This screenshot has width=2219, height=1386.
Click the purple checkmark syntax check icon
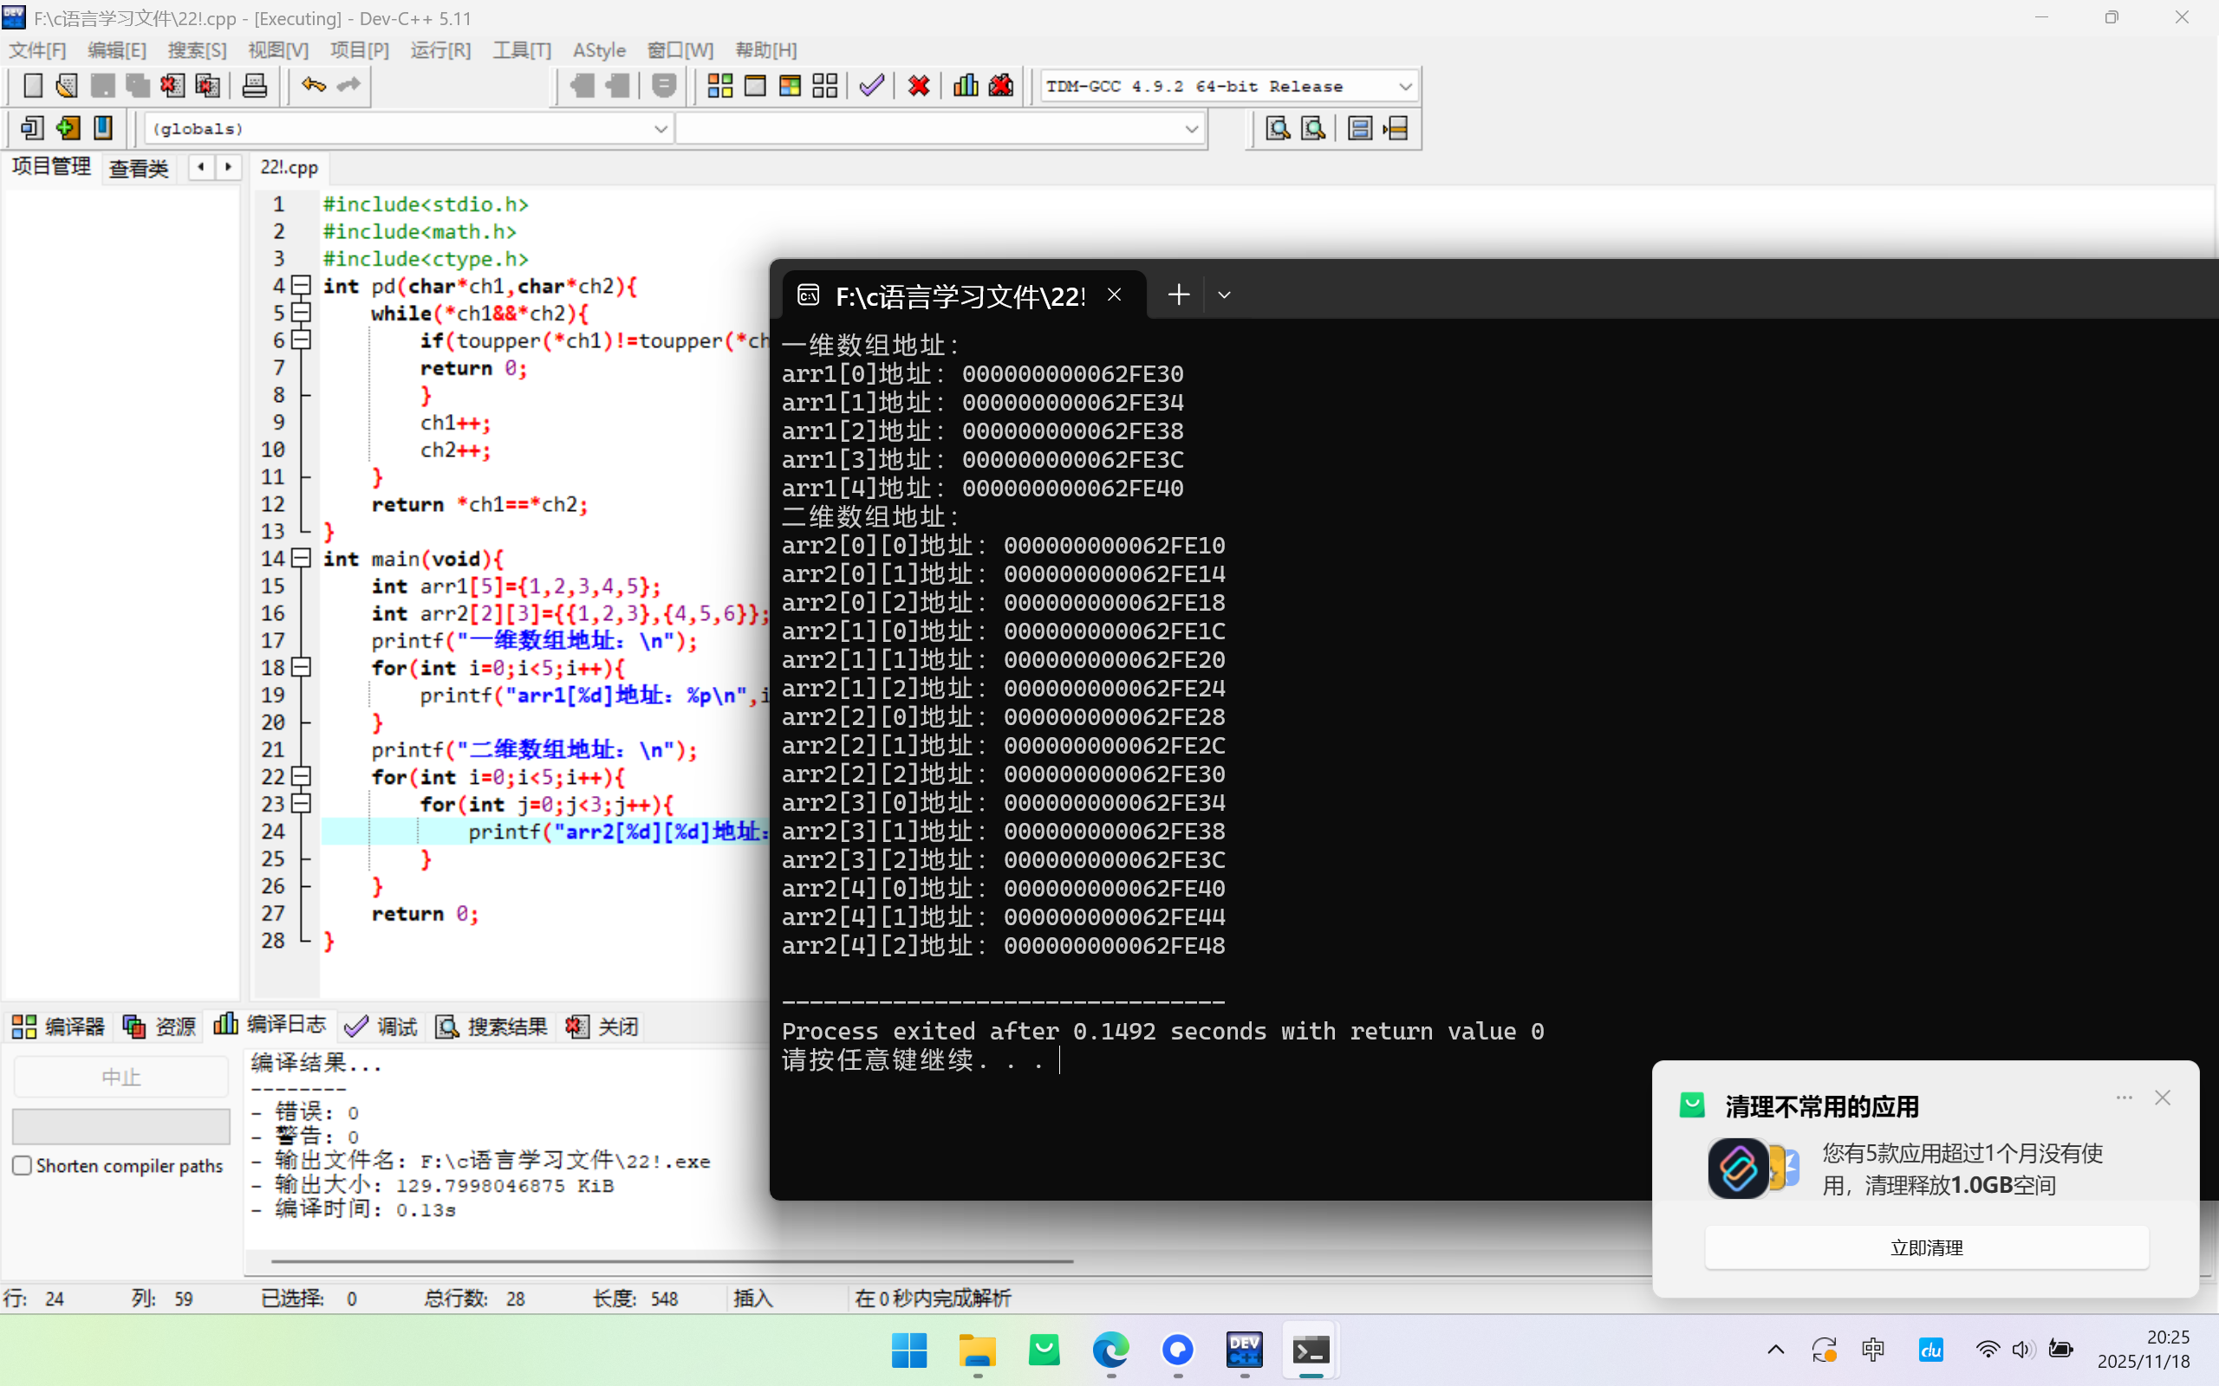871,86
